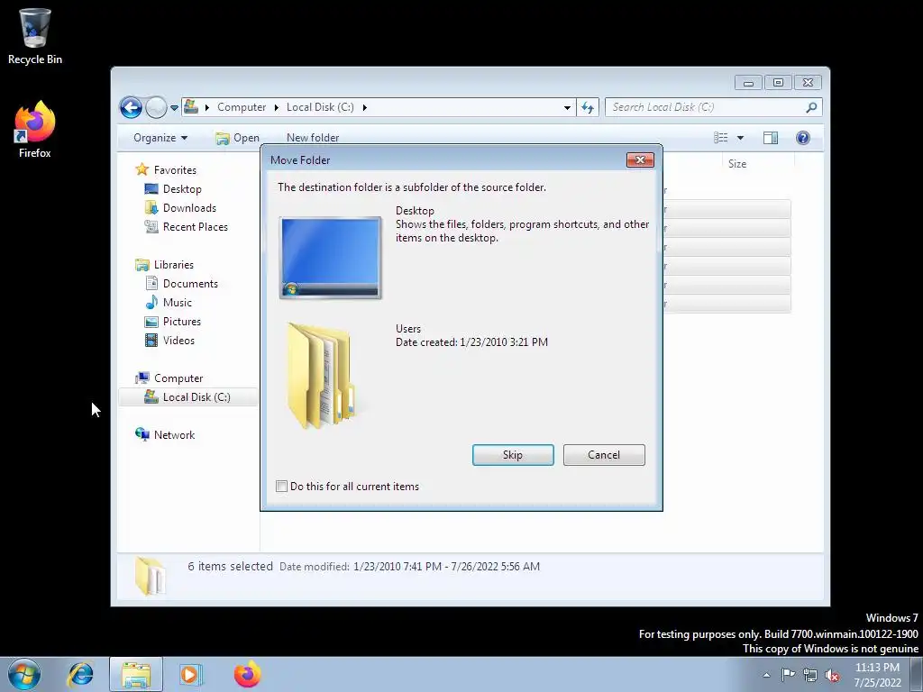
Task: Select Local Disk (C:) in address breadcrumb
Action: [320, 107]
